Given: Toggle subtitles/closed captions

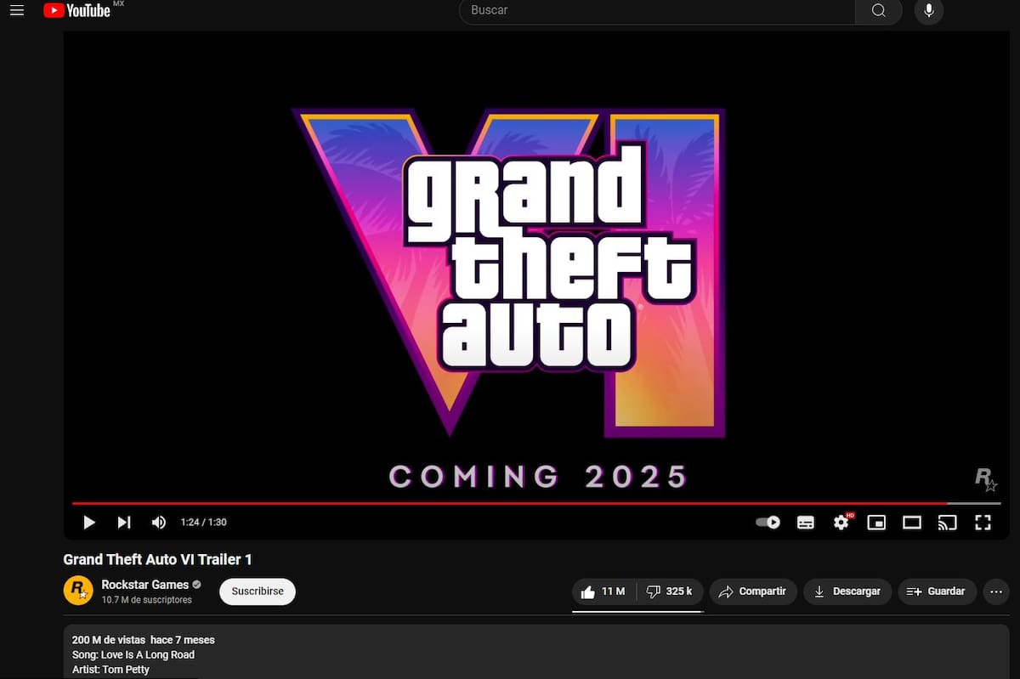Looking at the screenshot, I should pyautogui.click(x=806, y=523).
